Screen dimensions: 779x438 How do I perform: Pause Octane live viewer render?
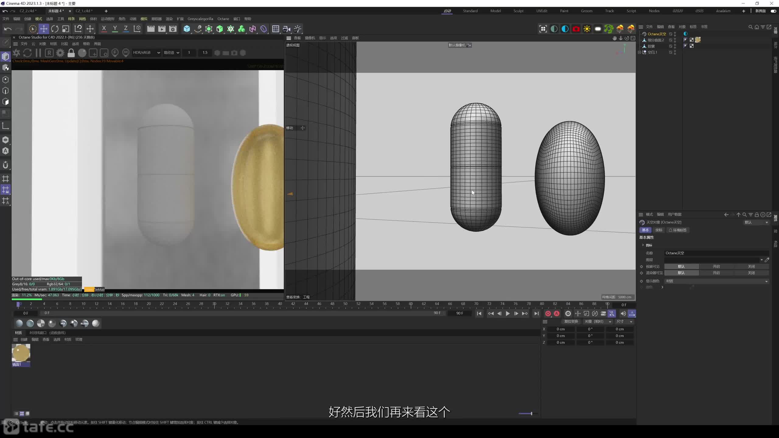(38, 53)
